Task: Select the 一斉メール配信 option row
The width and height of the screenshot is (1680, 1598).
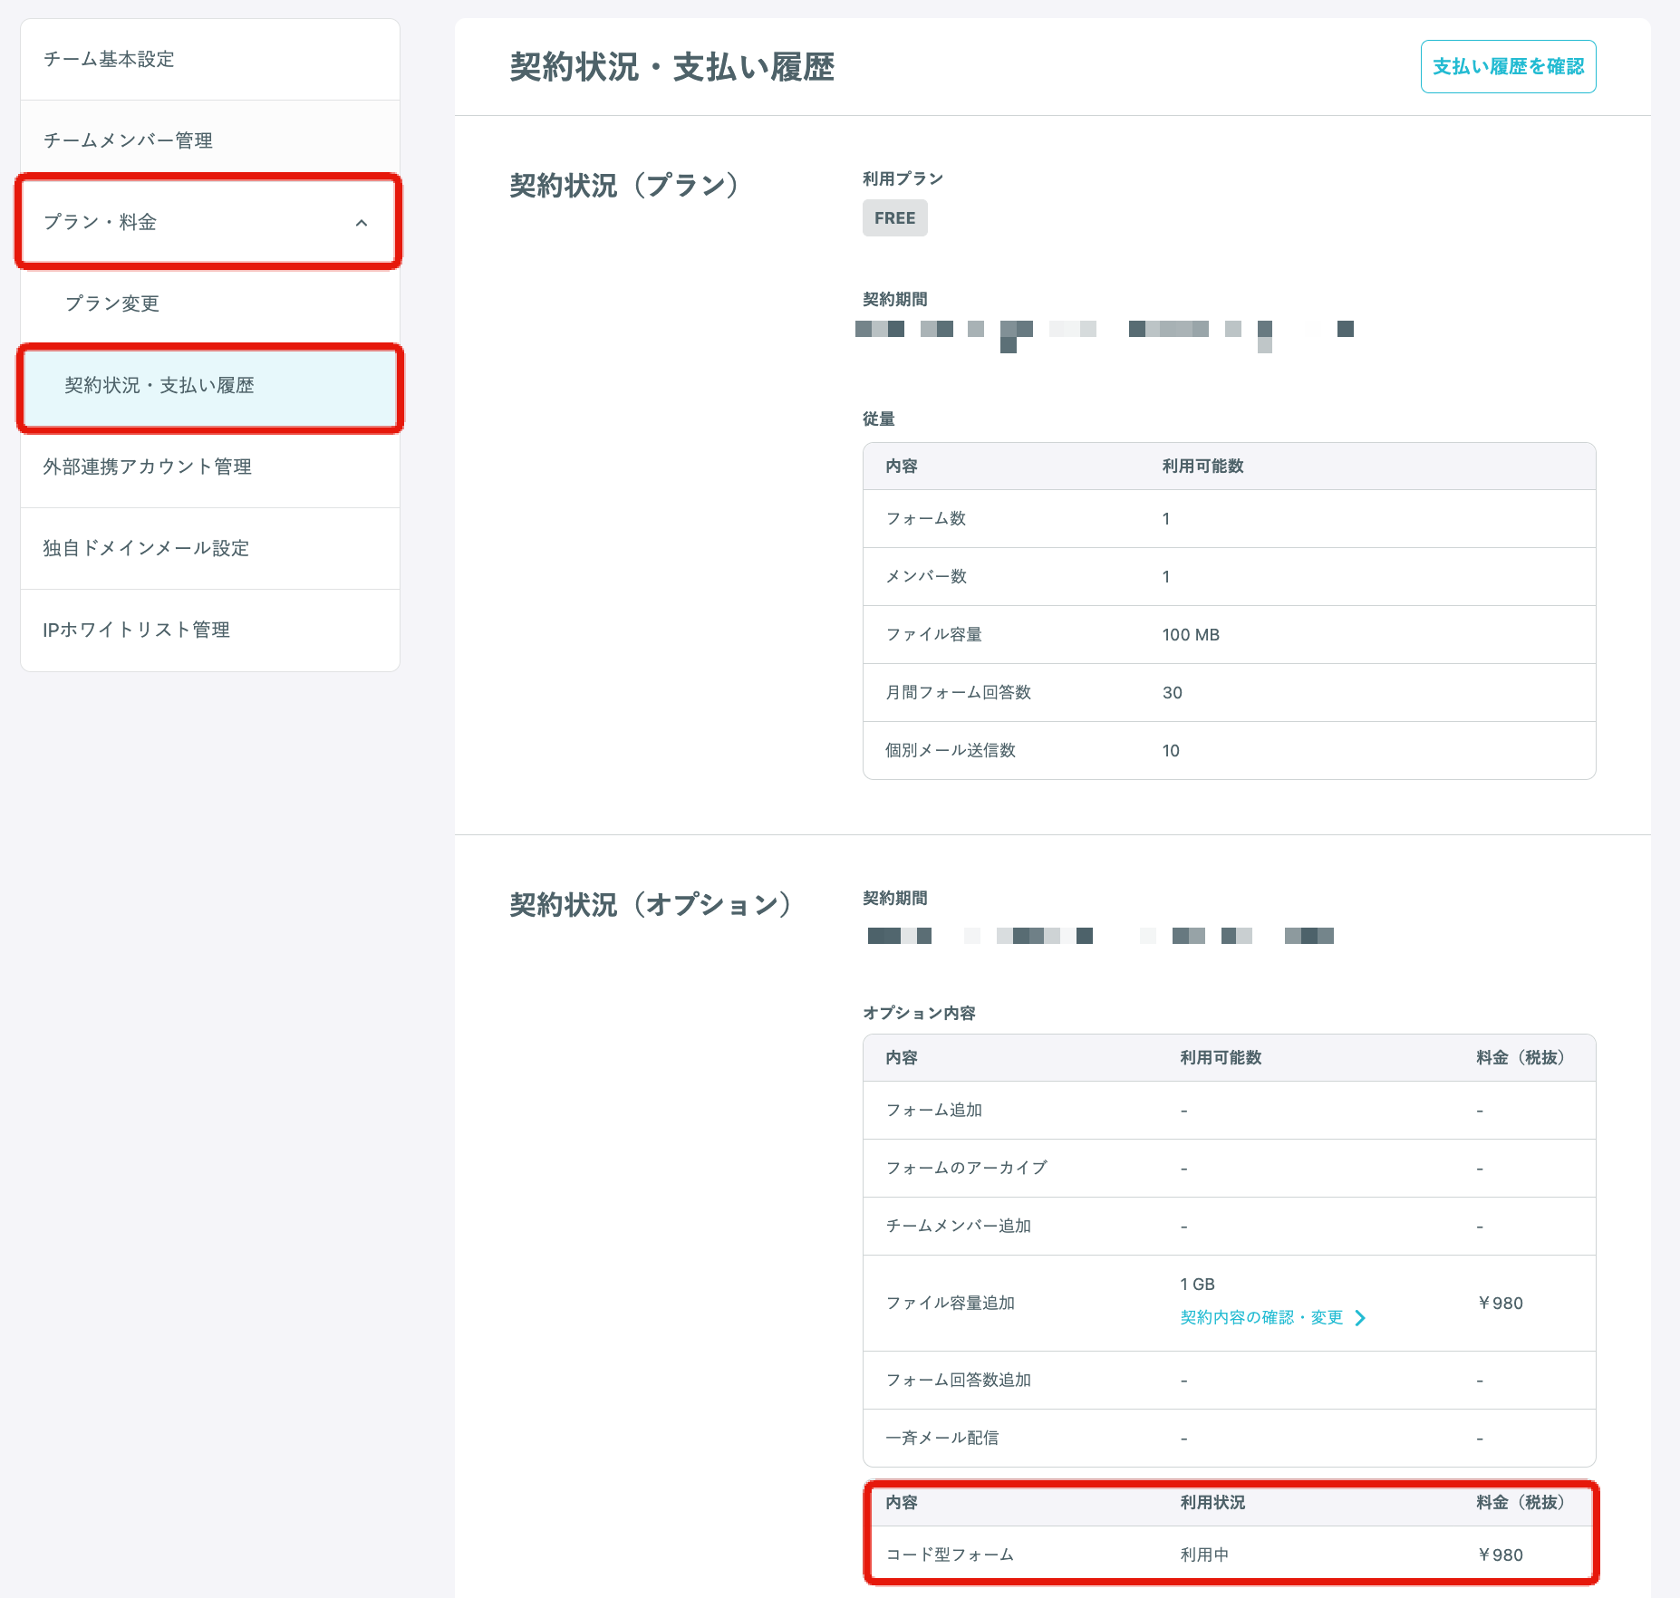Action: coord(941,1439)
